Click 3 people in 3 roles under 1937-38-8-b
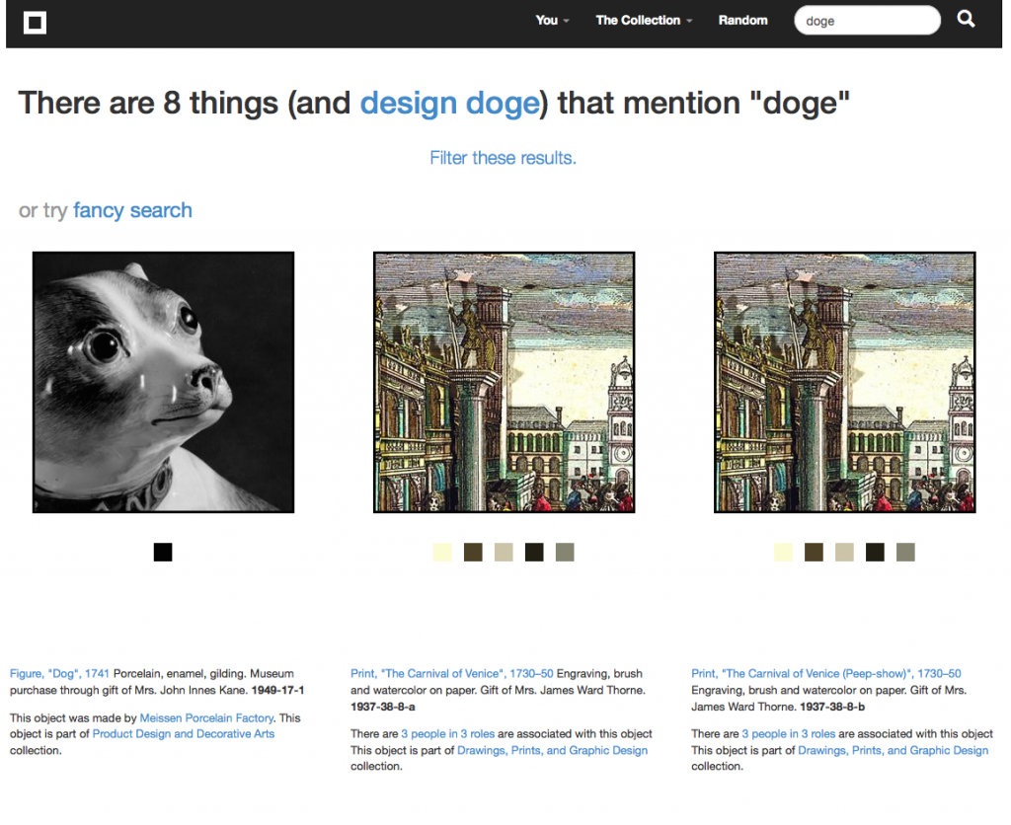This screenshot has width=1011, height=825. click(x=789, y=734)
